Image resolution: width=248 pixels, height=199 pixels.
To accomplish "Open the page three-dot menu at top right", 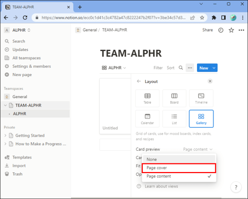I will [x=242, y=30].
